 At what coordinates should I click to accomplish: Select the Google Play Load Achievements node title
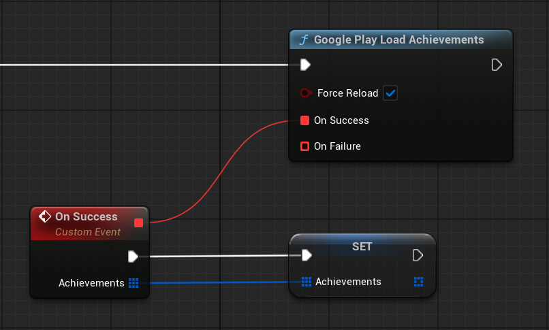(398, 40)
